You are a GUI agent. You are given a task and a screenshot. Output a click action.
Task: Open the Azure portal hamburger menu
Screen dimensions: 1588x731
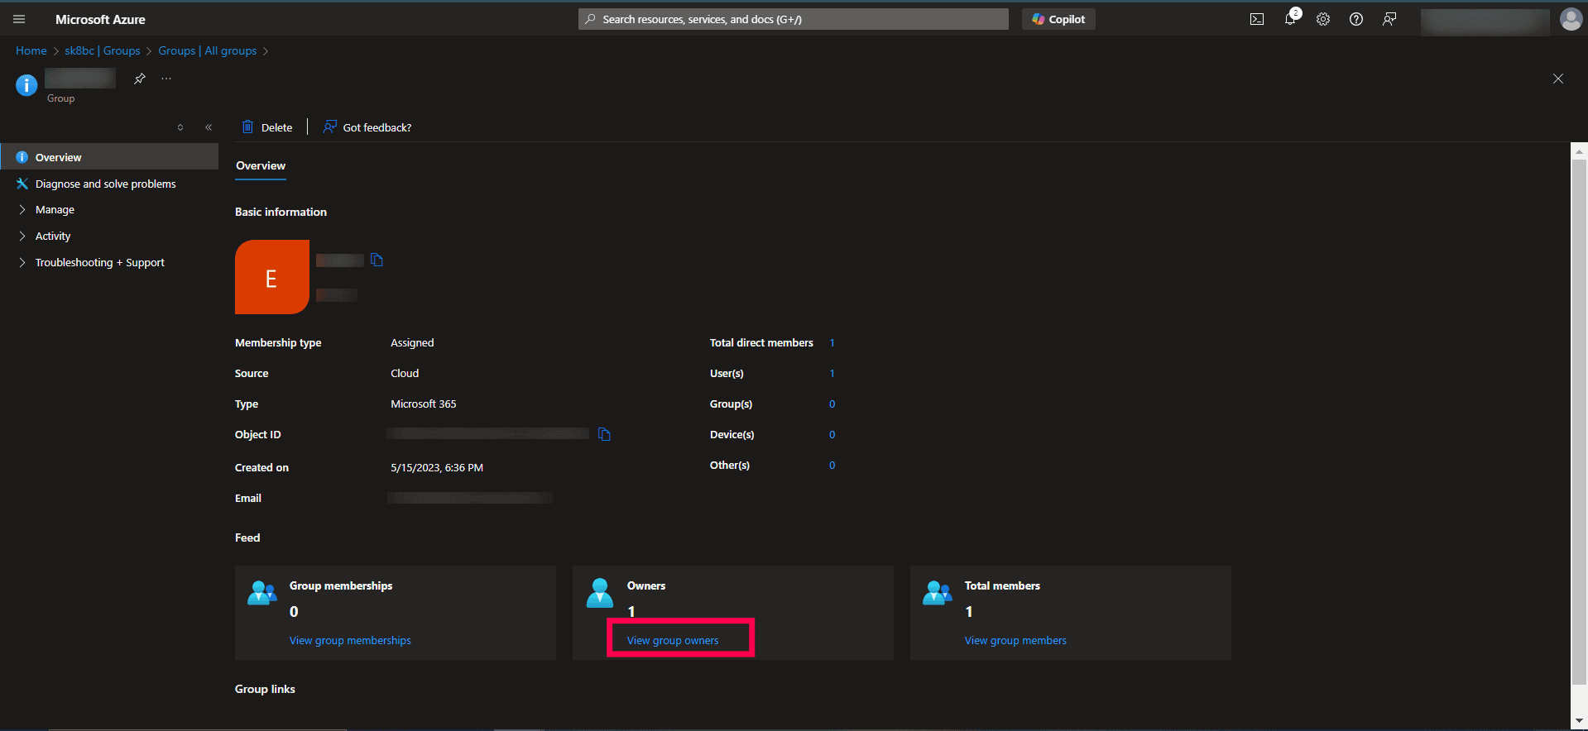(x=19, y=19)
